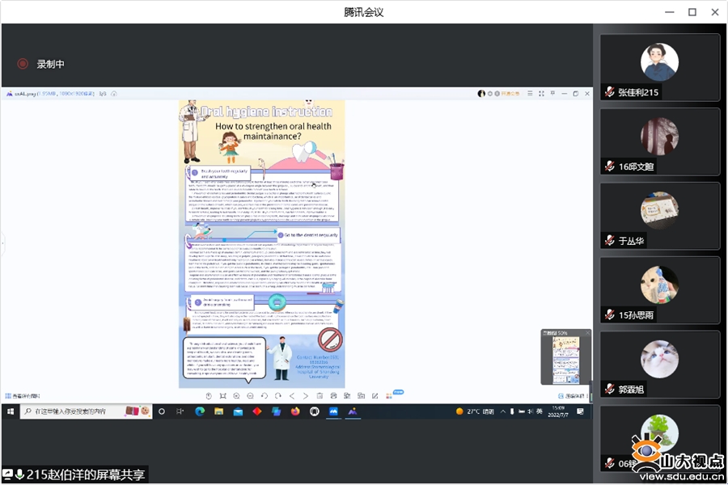
Task: Click the Windows taskbar search box
Action: coord(73,411)
